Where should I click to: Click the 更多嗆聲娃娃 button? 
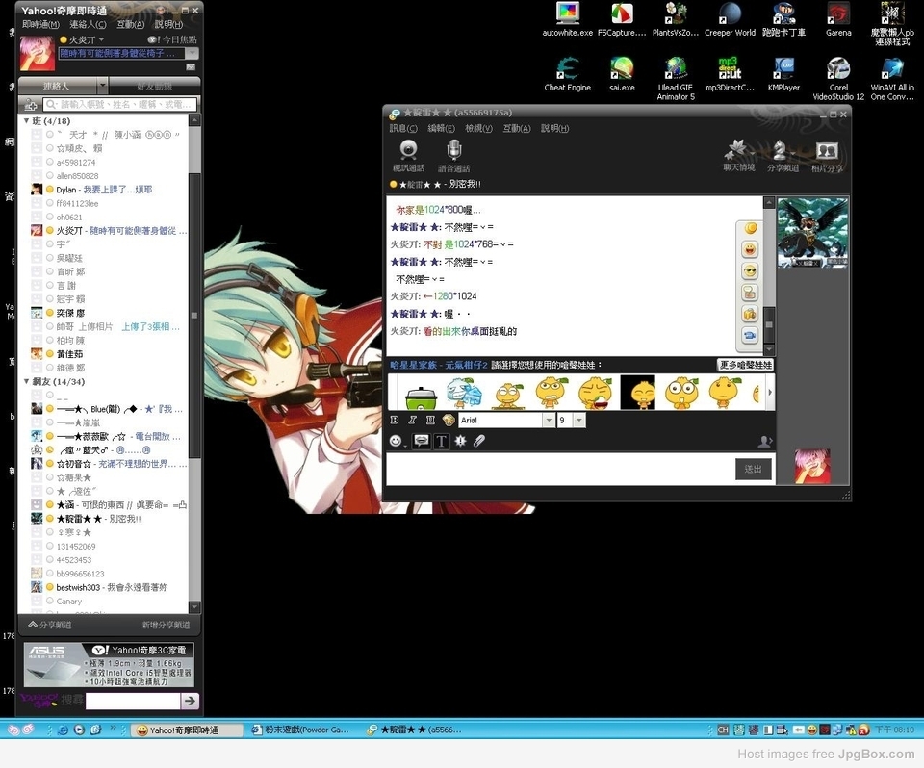tap(745, 366)
